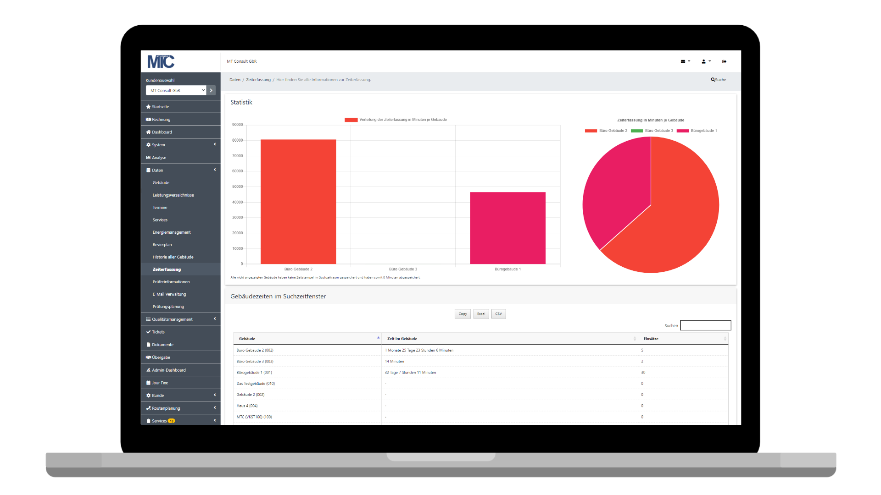The width and height of the screenshot is (881, 495).
Task: Click the Suchen table search field
Action: [x=705, y=325]
